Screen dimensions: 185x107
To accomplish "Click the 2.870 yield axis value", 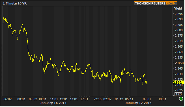I will (178, 41).
